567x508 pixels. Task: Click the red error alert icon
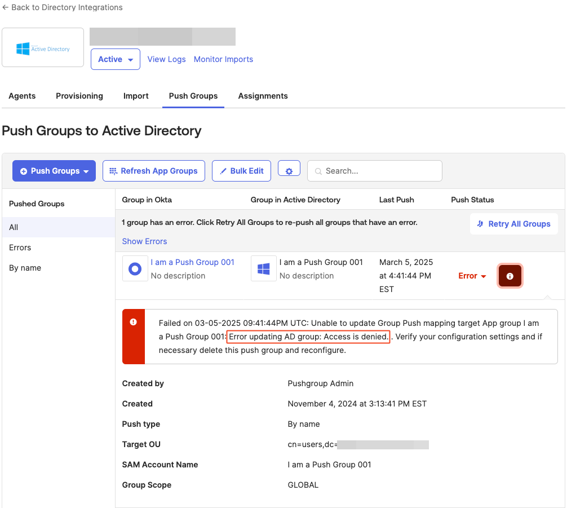click(134, 322)
